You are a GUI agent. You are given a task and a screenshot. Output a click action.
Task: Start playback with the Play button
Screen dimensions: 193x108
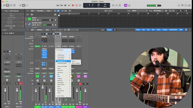coord(69,5)
